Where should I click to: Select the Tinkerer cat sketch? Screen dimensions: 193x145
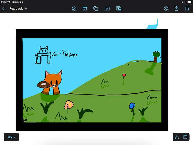[43, 55]
